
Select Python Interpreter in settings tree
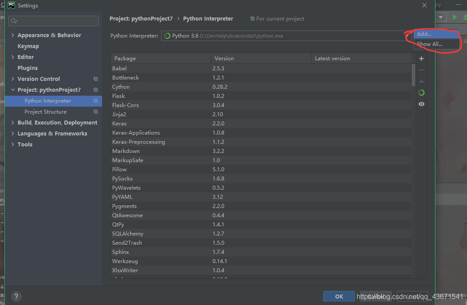tap(53, 101)
